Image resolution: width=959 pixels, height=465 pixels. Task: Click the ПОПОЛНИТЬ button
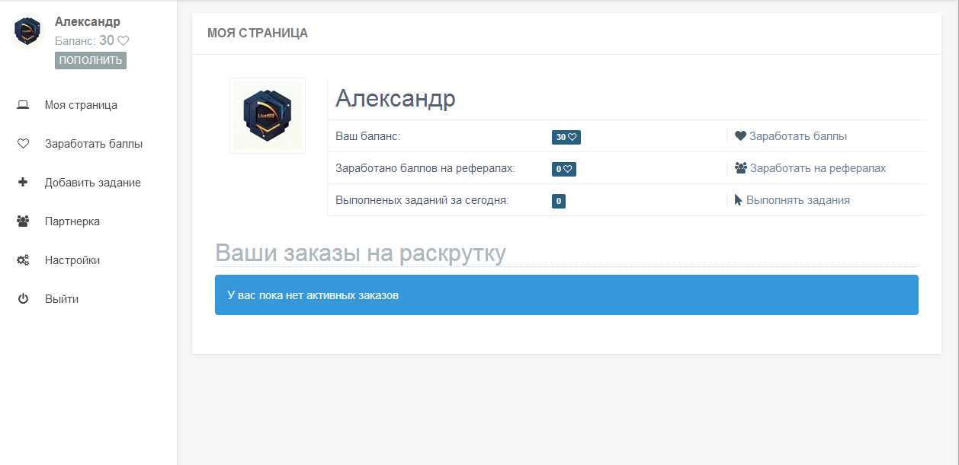91,61
